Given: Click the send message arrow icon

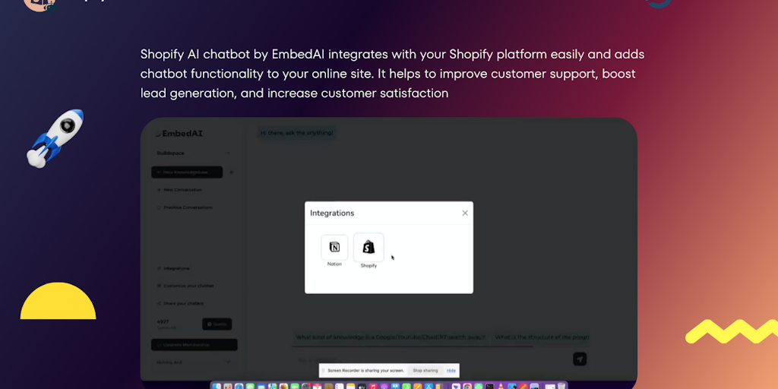Looking at the screenshot, I should coord(580,359).
